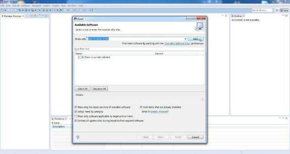290x154 pixels.
Task: Click the New toolbar icon
Action: coord(2,10)
